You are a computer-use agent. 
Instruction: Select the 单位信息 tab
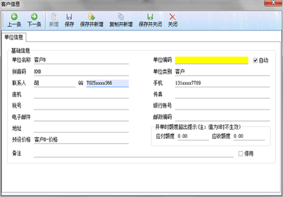click(14, 37)
